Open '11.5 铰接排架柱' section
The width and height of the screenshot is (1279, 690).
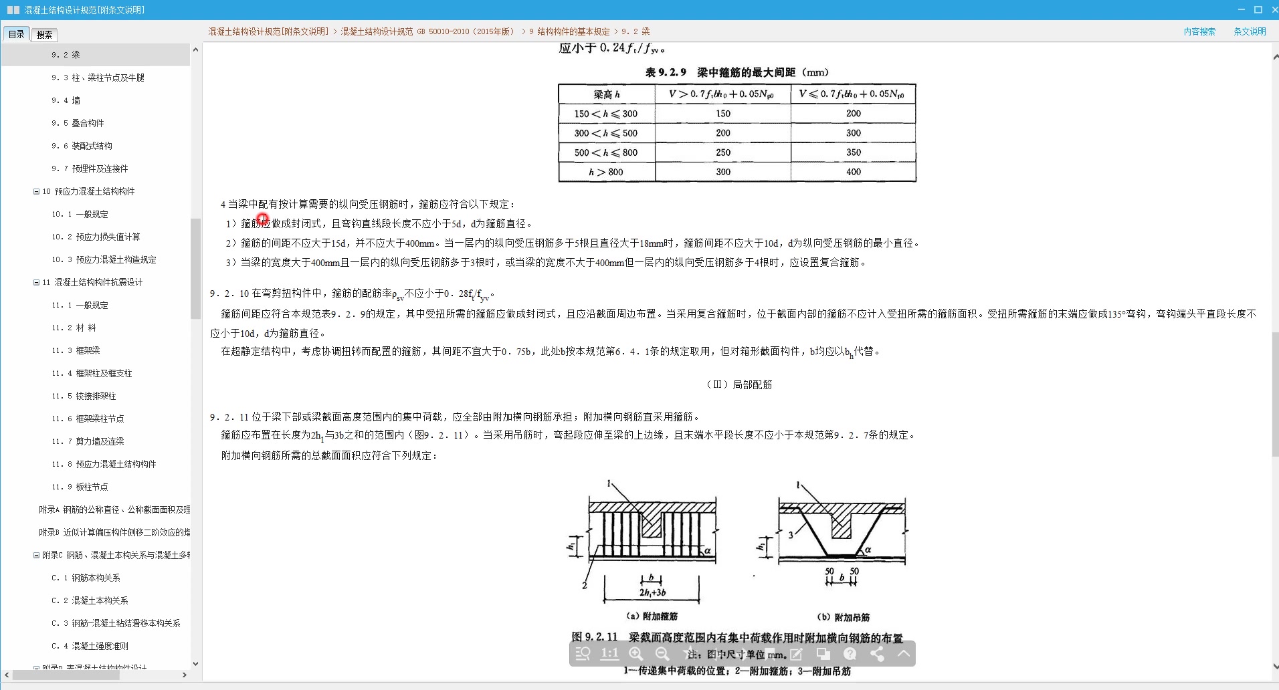click(x=84, y=396)
